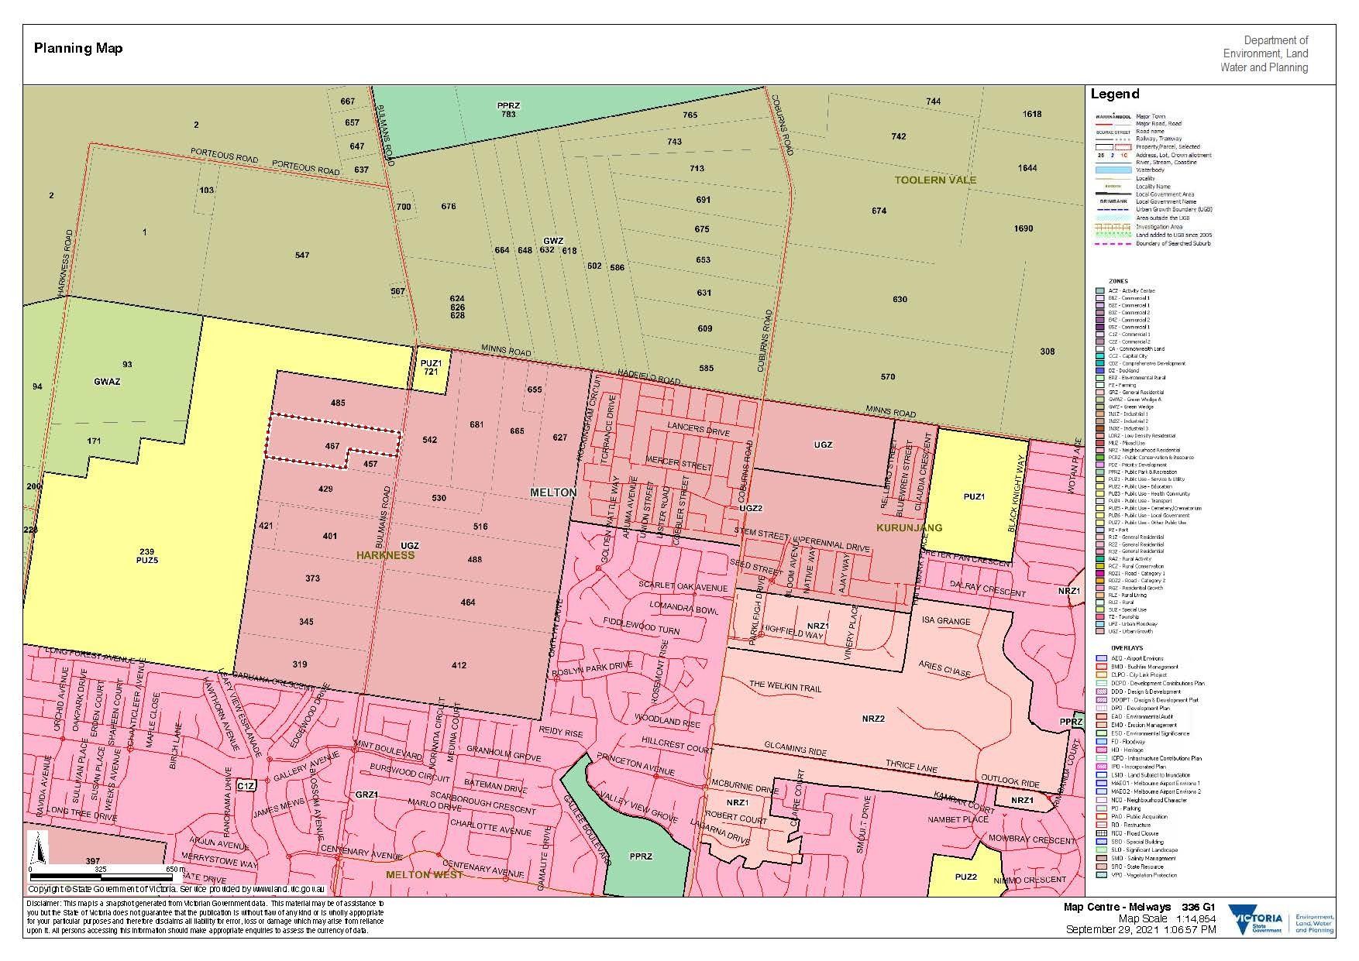
Task: Click the Heritage overlay legend swatch
Action: click(x=1101, y=750)
